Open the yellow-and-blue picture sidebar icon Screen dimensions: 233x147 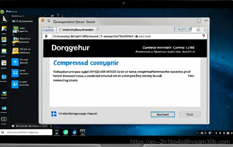point(4,40)
